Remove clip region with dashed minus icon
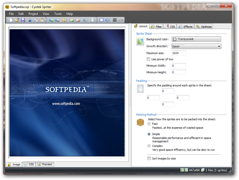Image resolution: width=239 pixels, height=180 pixels. [78, 20]
